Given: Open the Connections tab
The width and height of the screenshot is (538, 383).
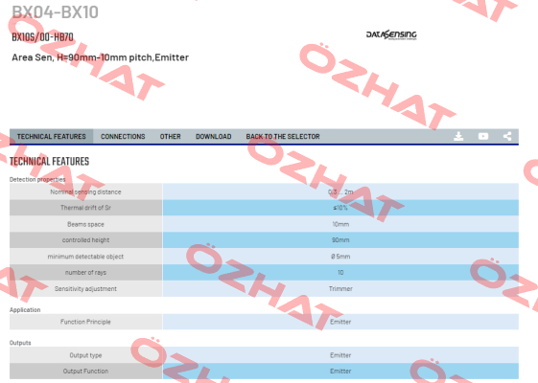Looking at the screenshot, I should pyautogui.click(x=123, y=136).
